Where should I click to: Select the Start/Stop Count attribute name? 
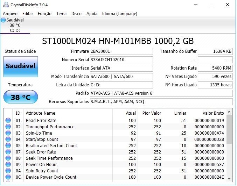point(42,139)
